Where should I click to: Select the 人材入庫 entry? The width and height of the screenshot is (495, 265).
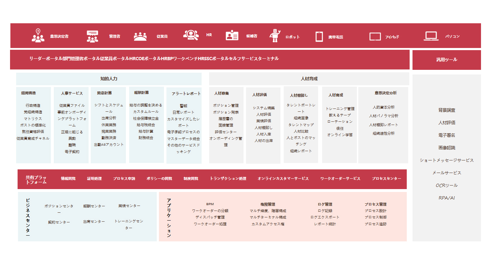click(264, 134)
